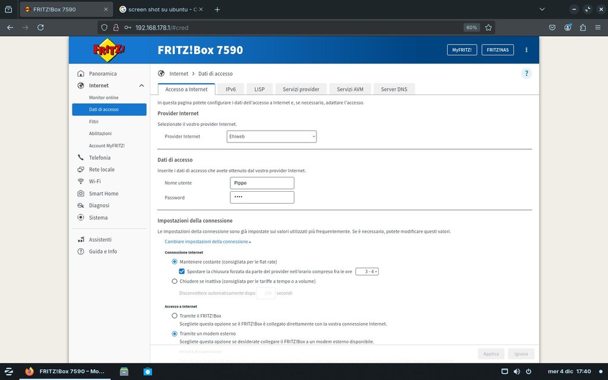The width and height of the screenshot is (608, 380).
Task: Select Chiudere se inattiva radio option
Action: coord(175,281)
